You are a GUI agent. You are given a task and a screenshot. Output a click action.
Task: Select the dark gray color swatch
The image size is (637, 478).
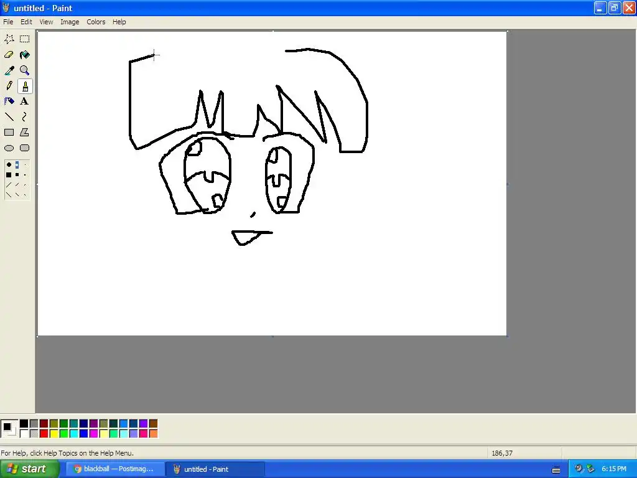point(34,424)
